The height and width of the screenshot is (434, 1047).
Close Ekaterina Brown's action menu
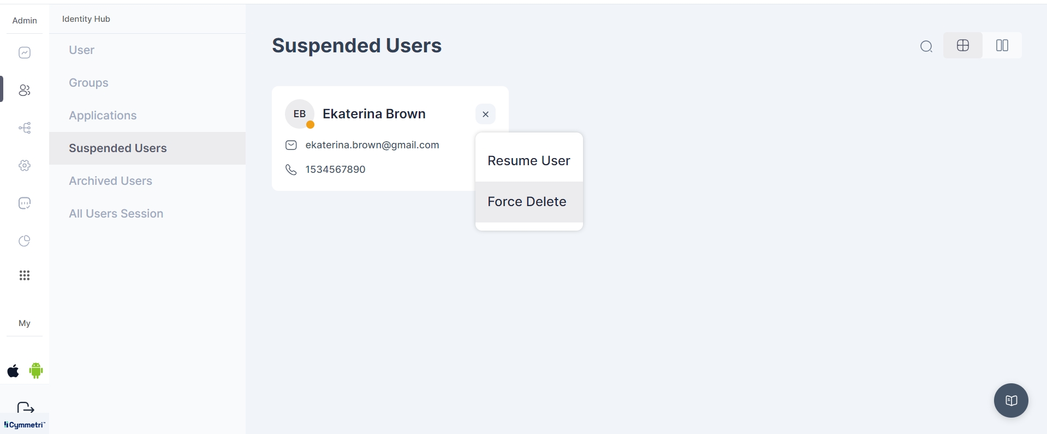tap(485, 114)
